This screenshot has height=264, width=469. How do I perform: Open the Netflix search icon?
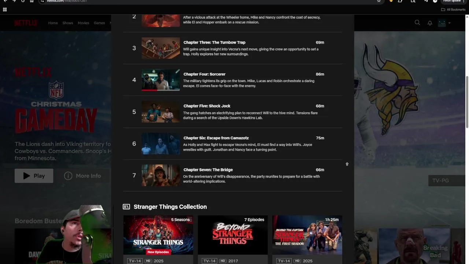tap(417, 23)
